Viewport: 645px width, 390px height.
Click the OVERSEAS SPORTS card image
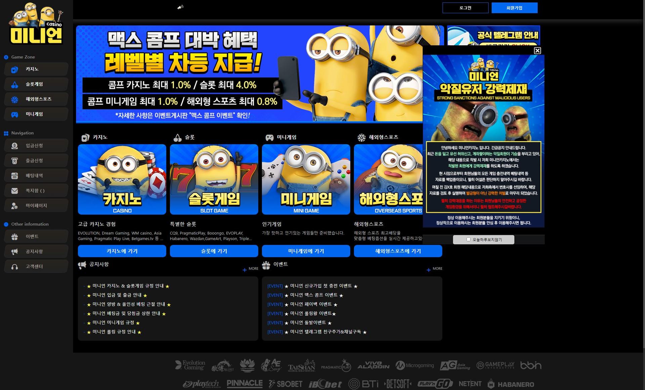click(388, 179)
